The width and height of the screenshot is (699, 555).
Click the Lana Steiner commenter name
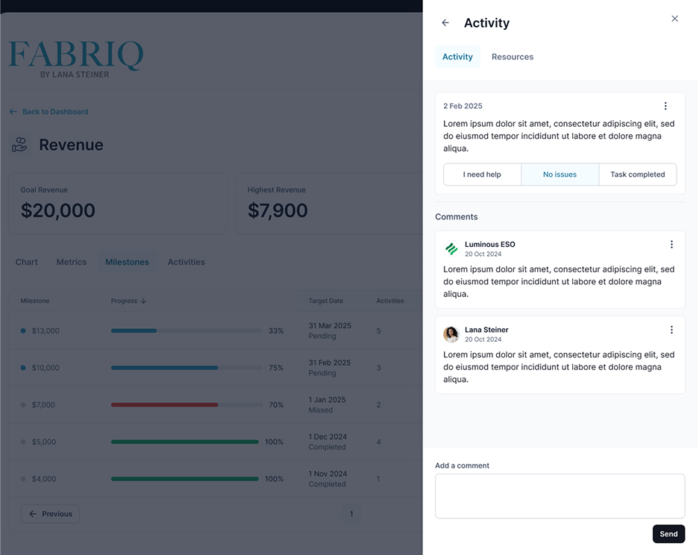(x=486, y=330)
